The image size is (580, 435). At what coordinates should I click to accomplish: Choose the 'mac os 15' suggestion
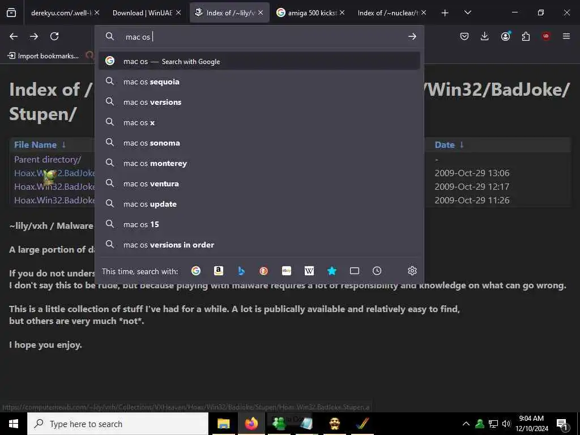pos(259,224)
